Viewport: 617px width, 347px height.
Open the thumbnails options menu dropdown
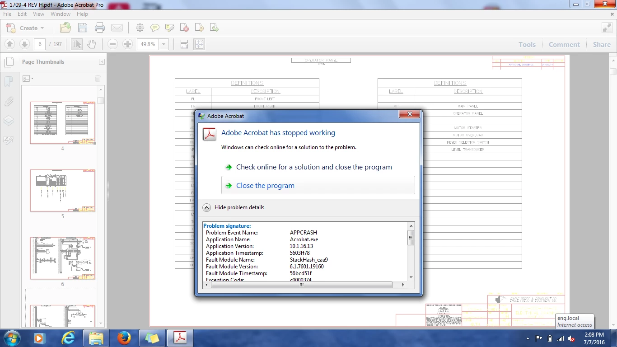coord(28,79)
